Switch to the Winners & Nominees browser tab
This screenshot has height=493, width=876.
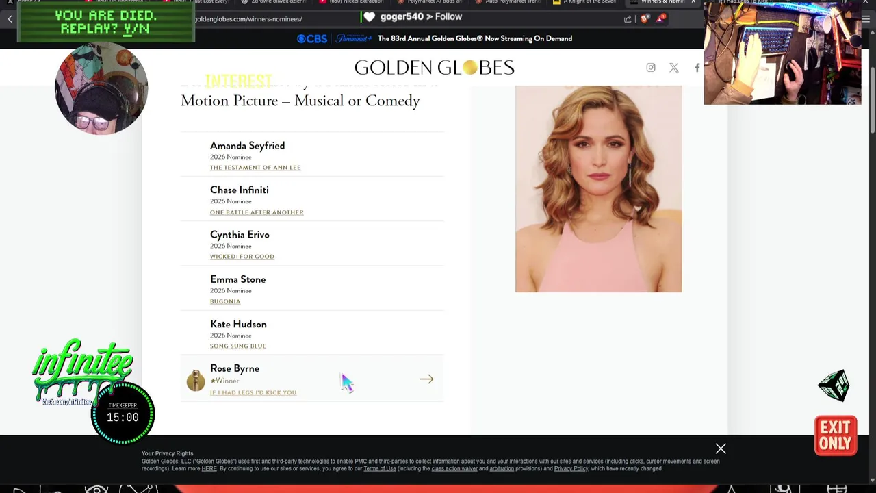click(660, 2)
